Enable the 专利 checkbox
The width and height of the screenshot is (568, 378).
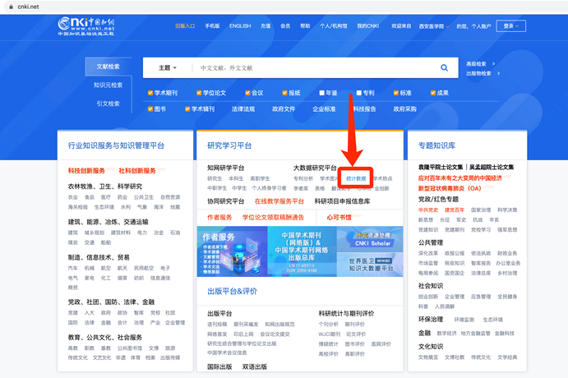(x=358, y=93)
